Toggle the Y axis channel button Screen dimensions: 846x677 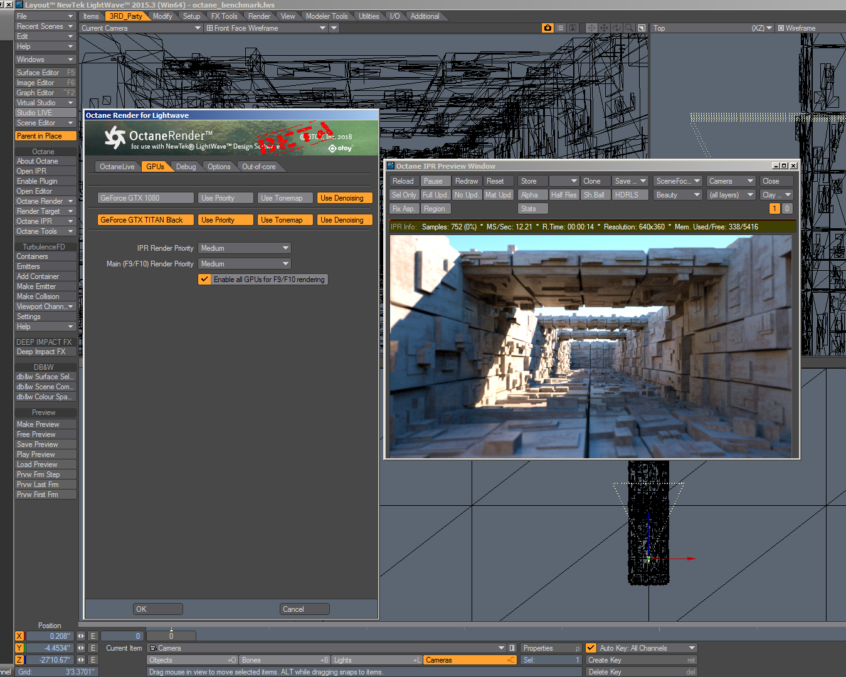coord(19,648)
